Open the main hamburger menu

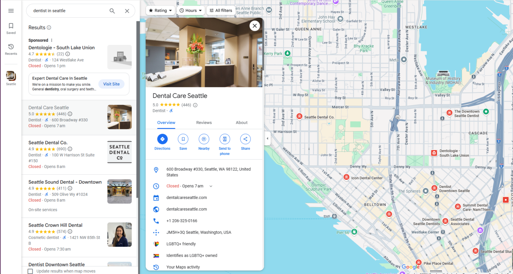[11, 10]
